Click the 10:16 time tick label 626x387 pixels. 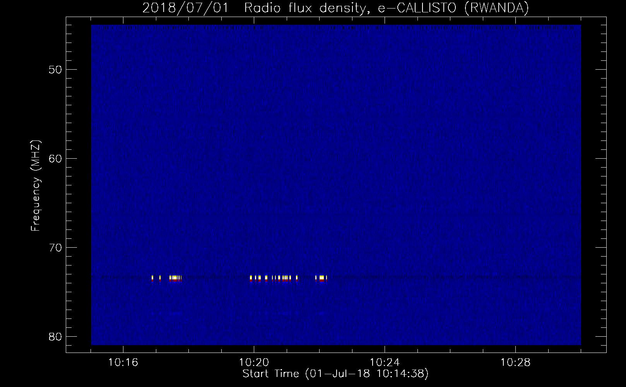pyautogui.click(x=123, y=363)
